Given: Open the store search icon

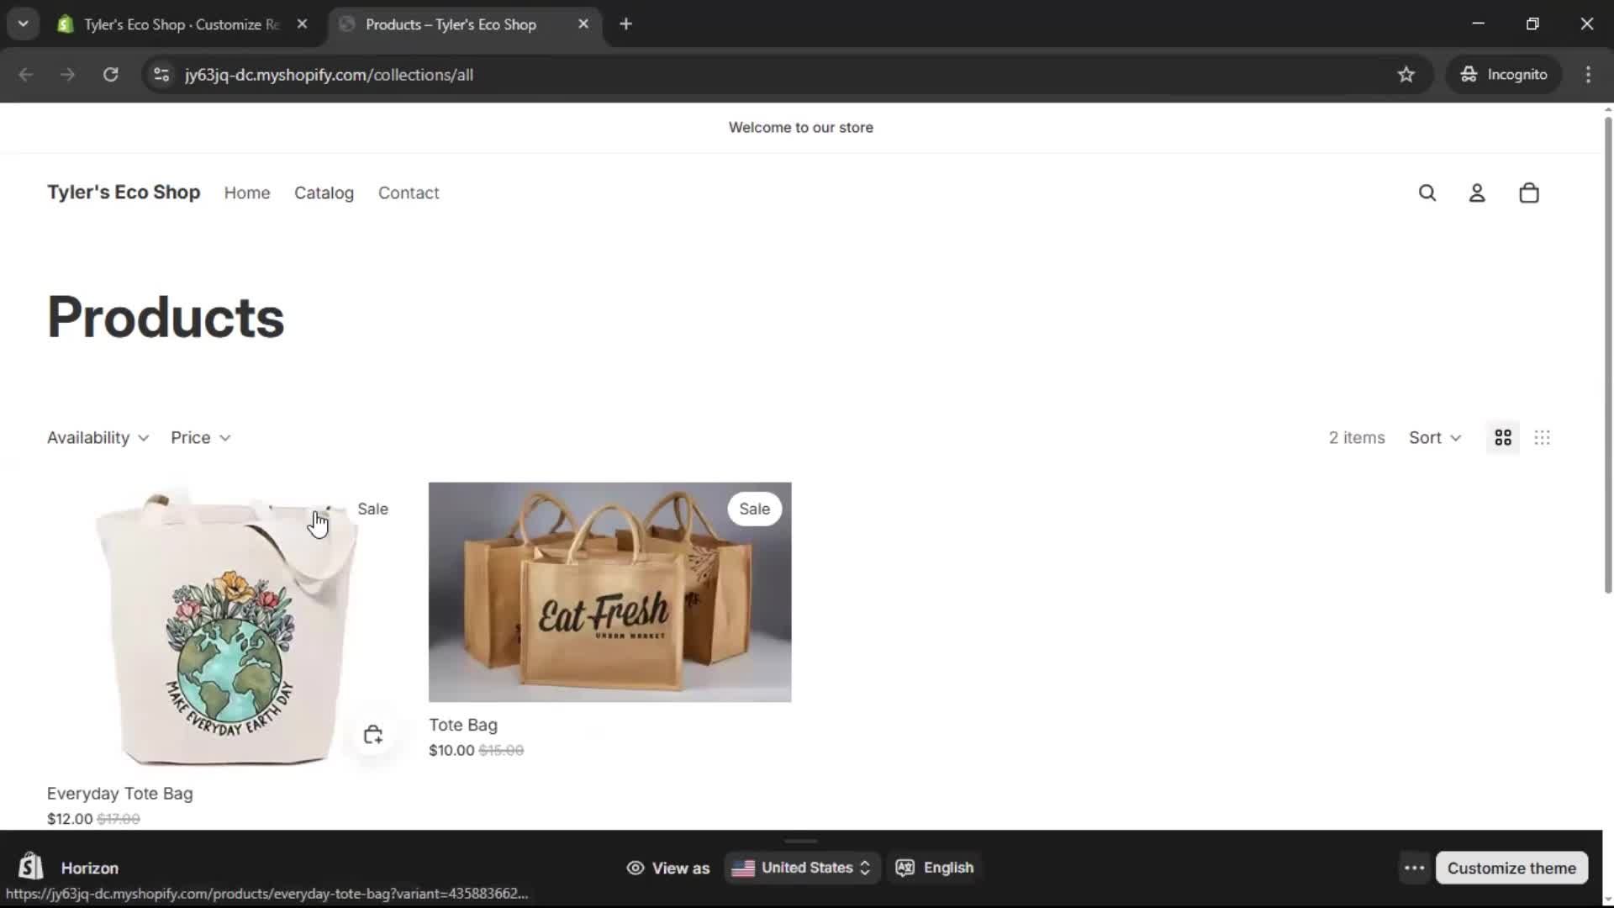Looking at the screenshot, I should [x=1427, y=193].
